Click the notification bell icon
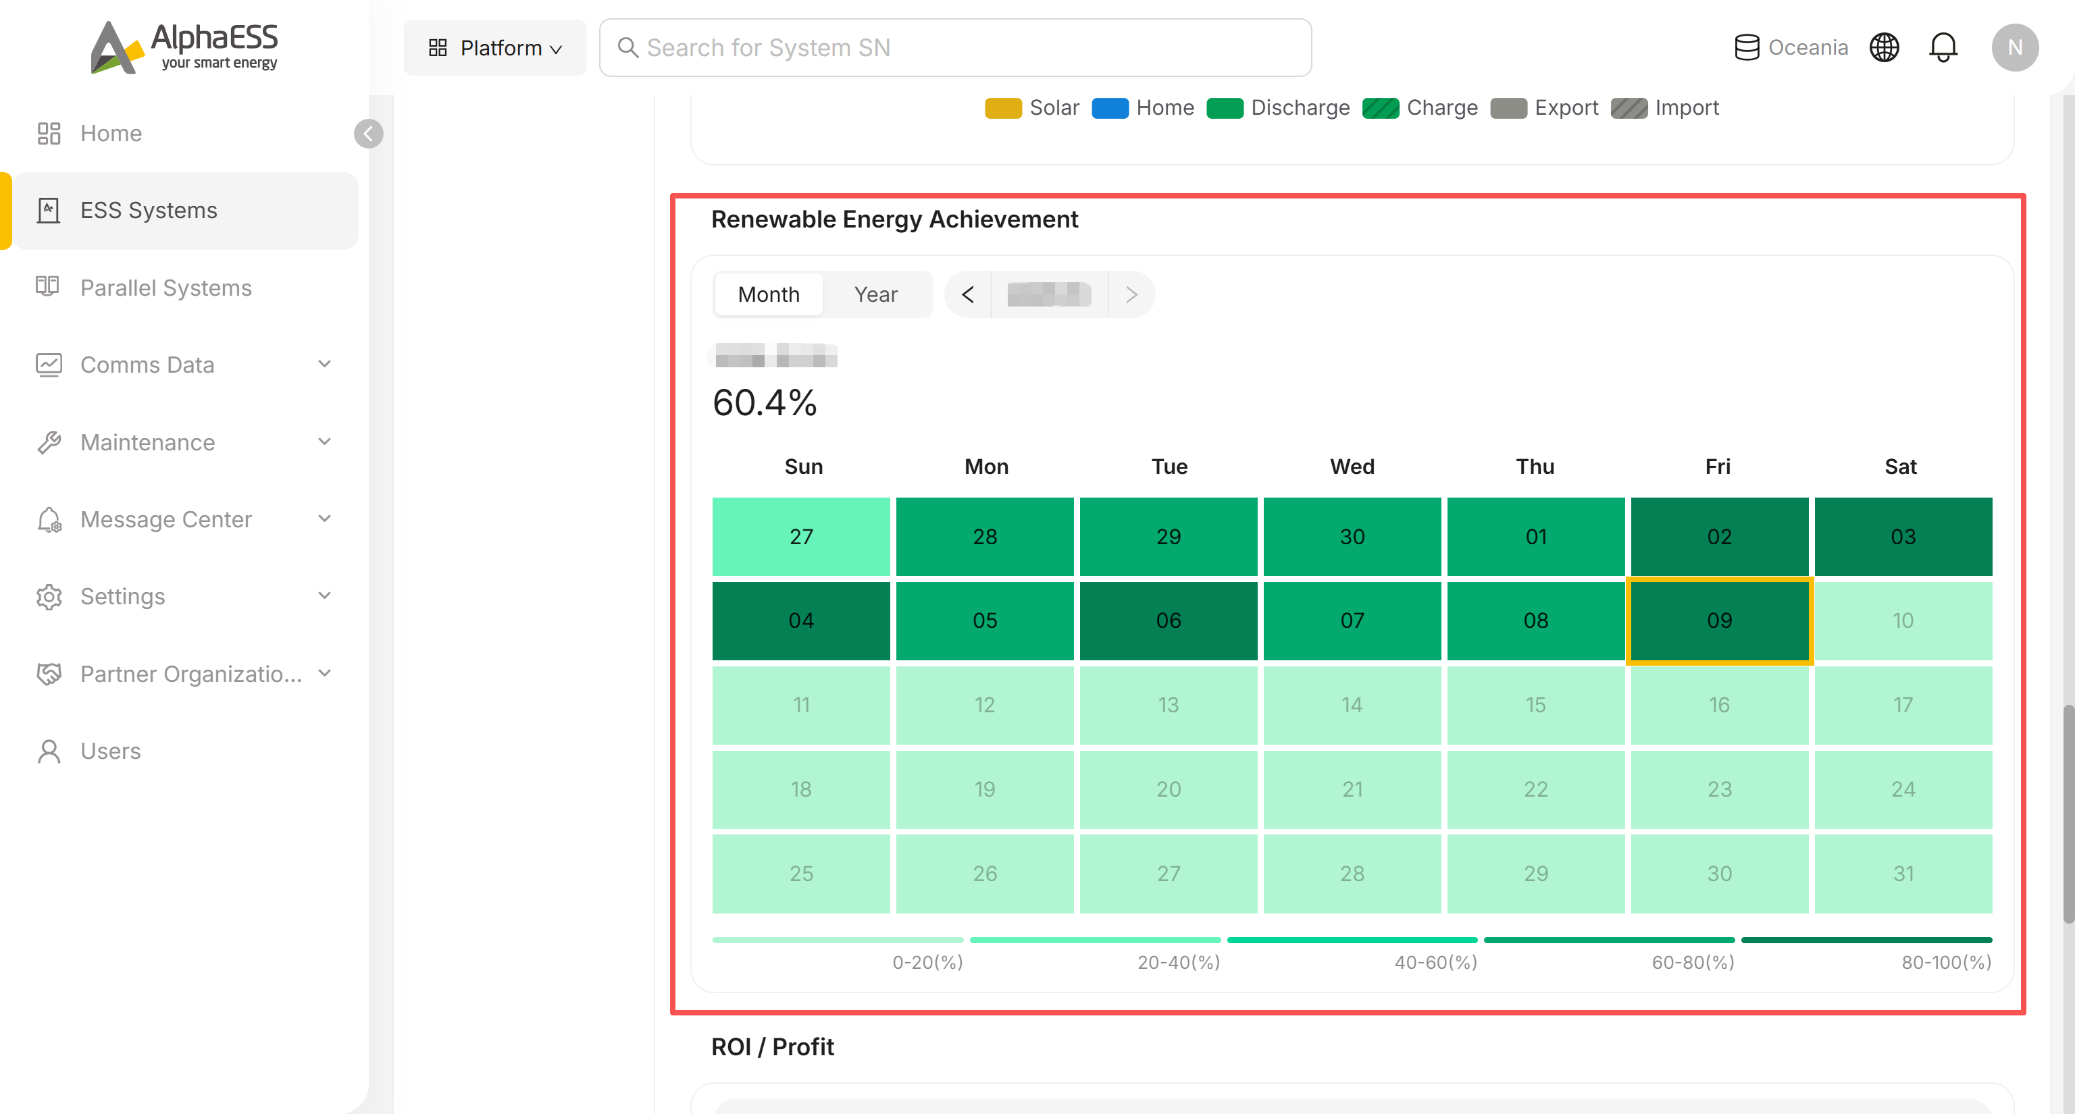This screenshot has height=1114, width=2075. point(1943,47)
